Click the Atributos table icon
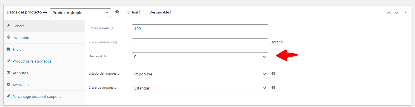The height and width of the screenshot is (107, 415). pos(8,73)
